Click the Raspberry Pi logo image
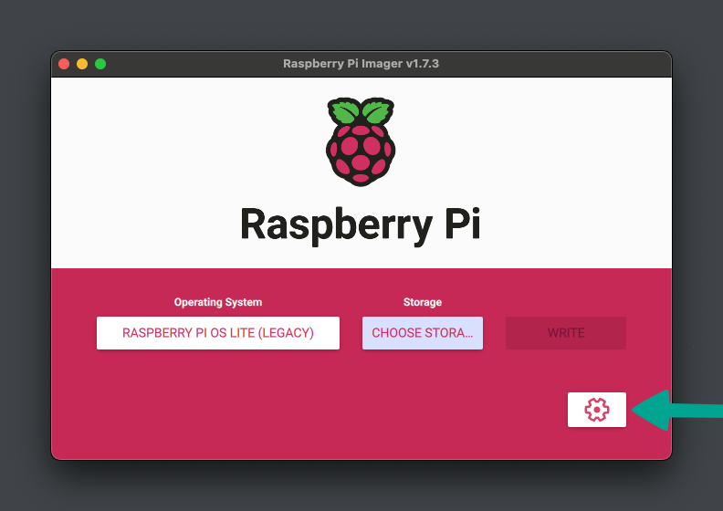The image size is (723, 511). point(361,141)
